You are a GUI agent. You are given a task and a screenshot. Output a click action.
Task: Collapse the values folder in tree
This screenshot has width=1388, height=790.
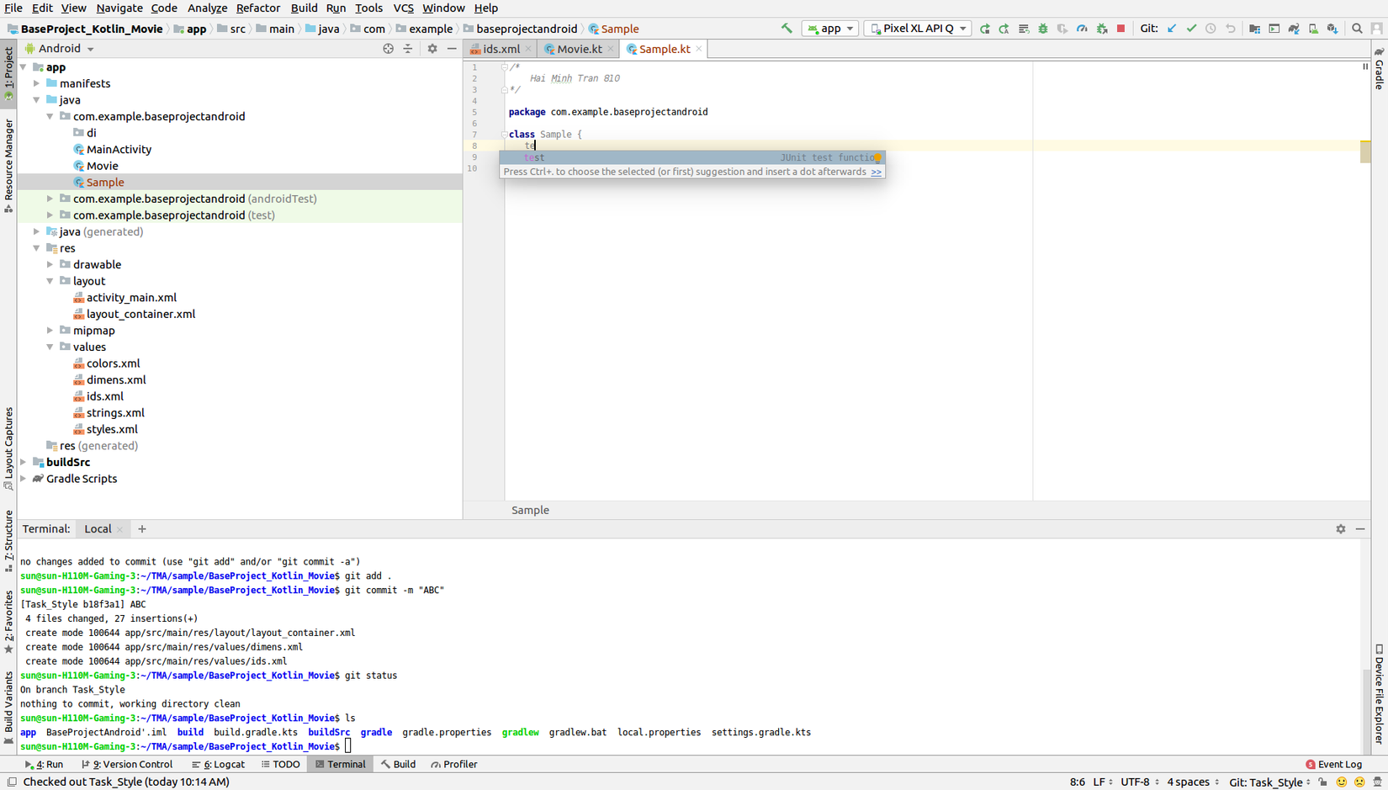(50, 347)
